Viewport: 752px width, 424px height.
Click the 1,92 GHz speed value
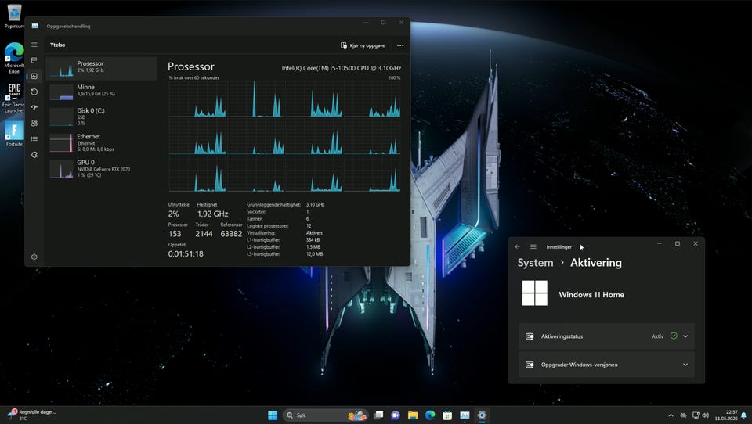[212, 214]
